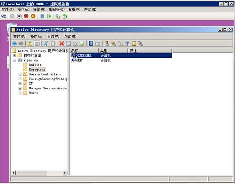Collapse the iLync.cn domain node
The image size is (235, 184).
[15, 60]
